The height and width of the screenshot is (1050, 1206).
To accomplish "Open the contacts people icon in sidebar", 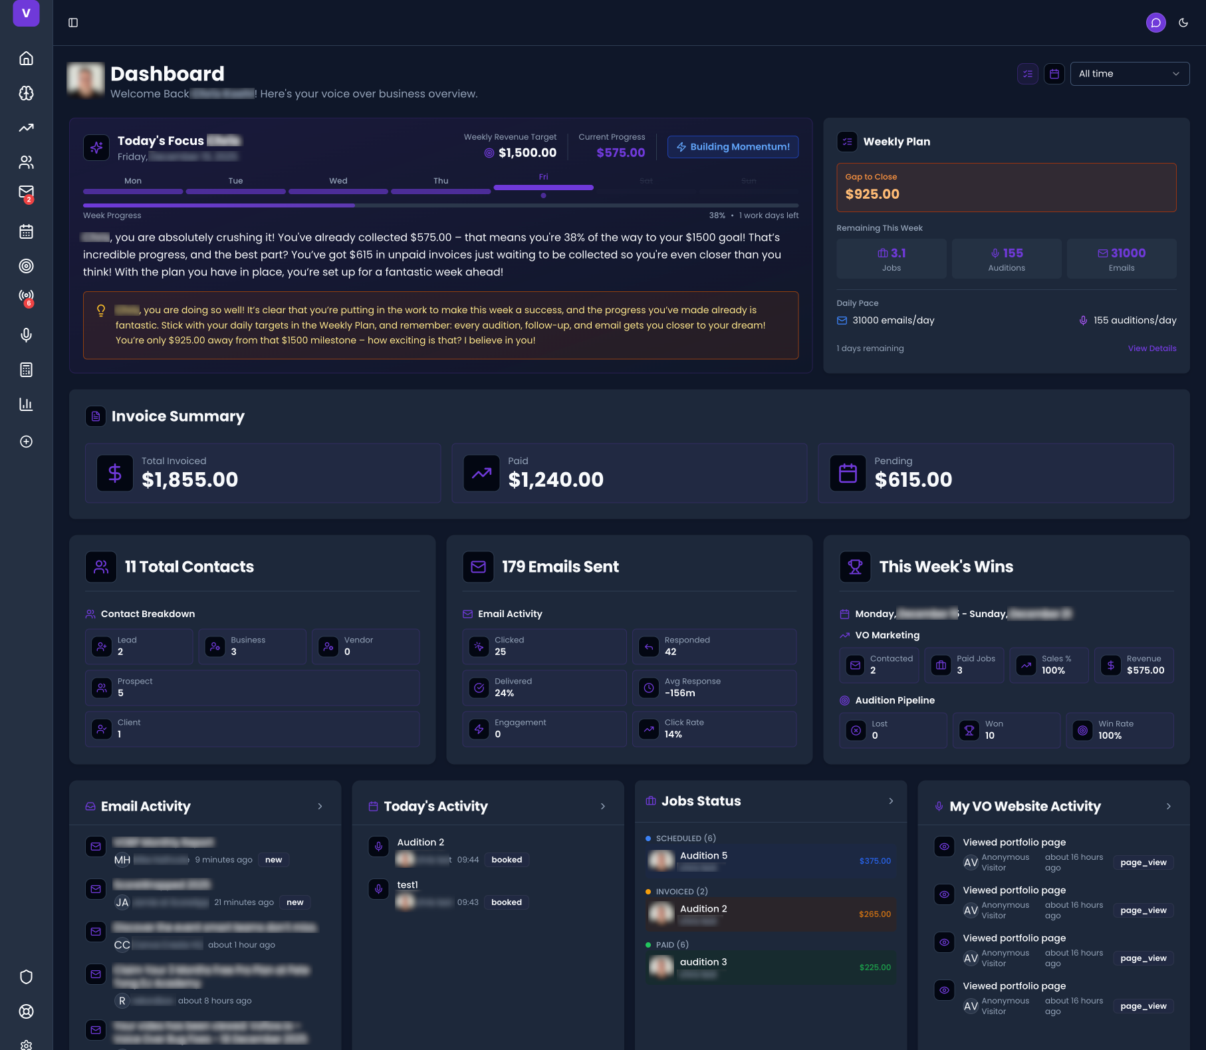I will click(26, 162).
